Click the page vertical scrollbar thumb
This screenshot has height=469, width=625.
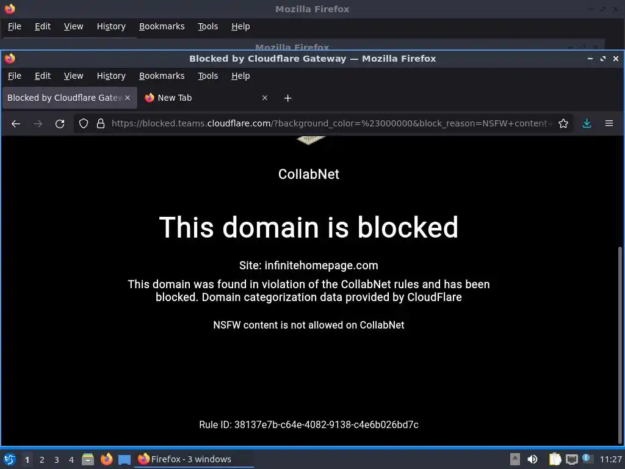pyautogui.click(x=620, y=345)
